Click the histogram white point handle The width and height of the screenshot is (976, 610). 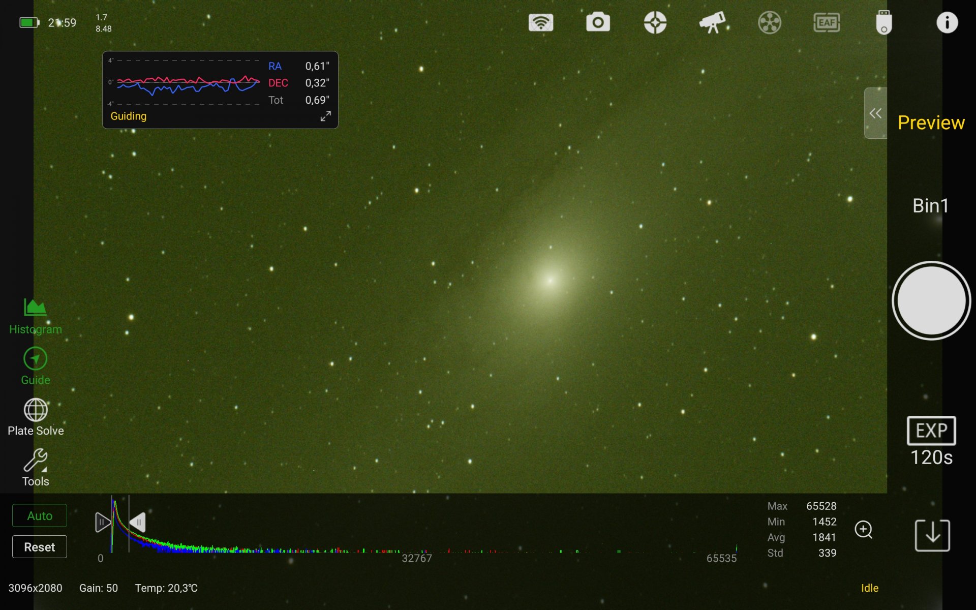tap(138, 523)
